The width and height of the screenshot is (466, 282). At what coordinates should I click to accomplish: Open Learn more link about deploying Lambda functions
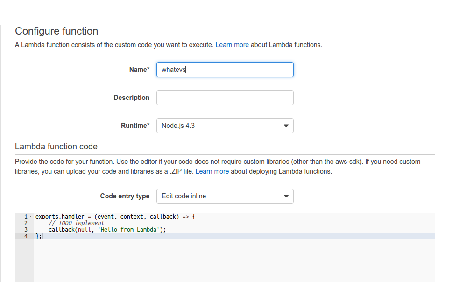(212, 171)
